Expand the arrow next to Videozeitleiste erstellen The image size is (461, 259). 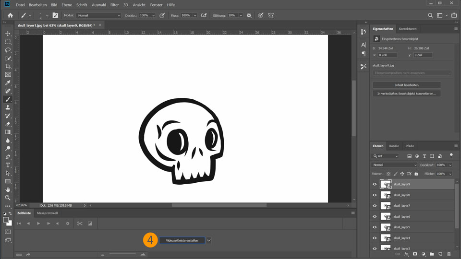click(x=209, y=240)
